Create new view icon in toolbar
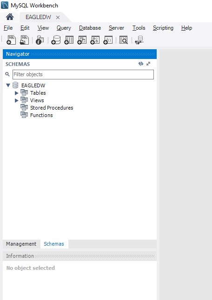This screenshot has width=212, height=300. (82, 40)
